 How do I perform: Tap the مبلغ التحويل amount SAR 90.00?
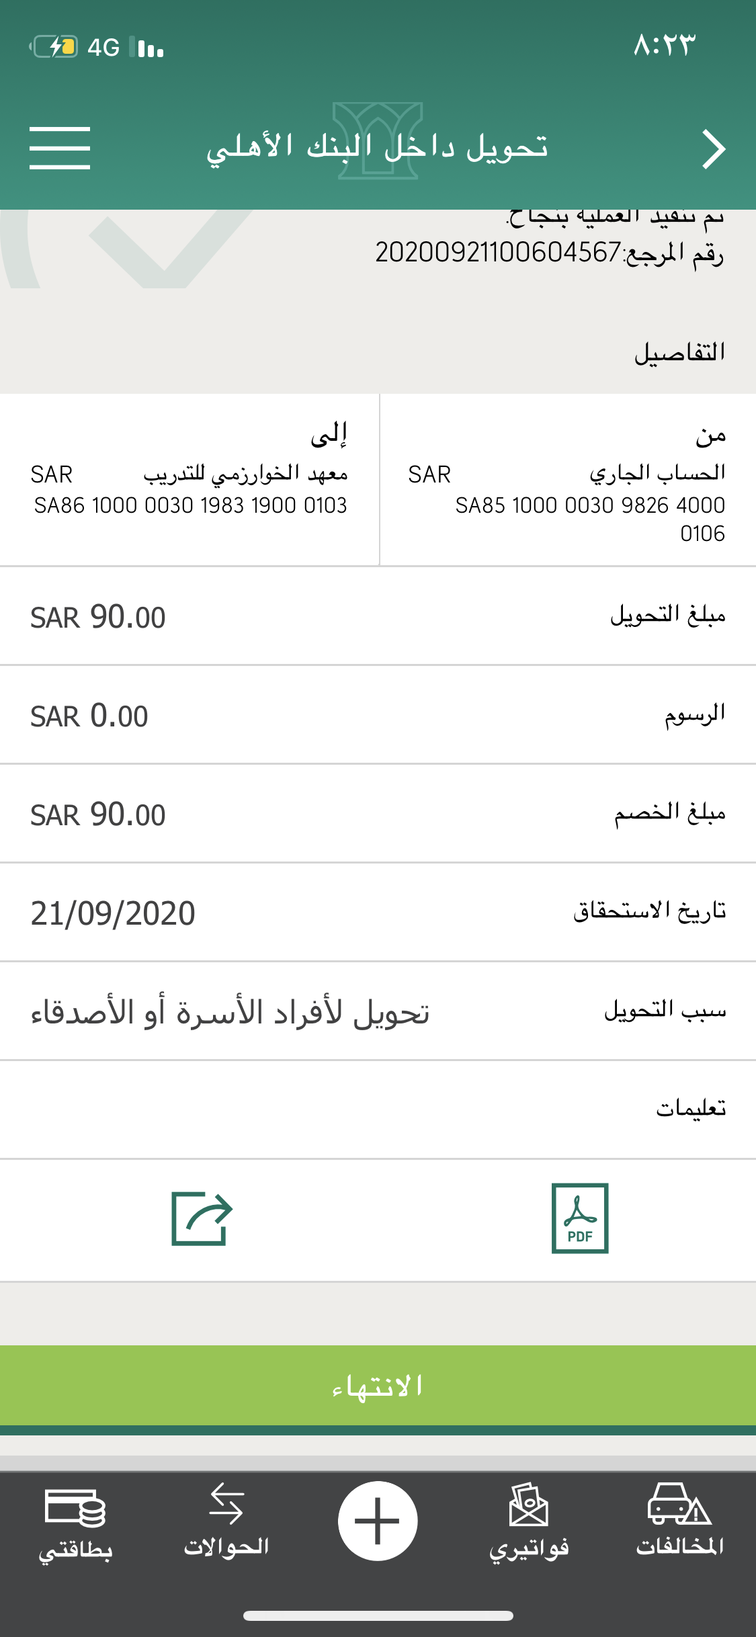click(98, 617)
